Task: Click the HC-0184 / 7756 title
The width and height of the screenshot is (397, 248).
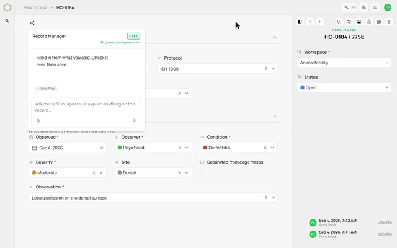Action: [x=344, y=37]
